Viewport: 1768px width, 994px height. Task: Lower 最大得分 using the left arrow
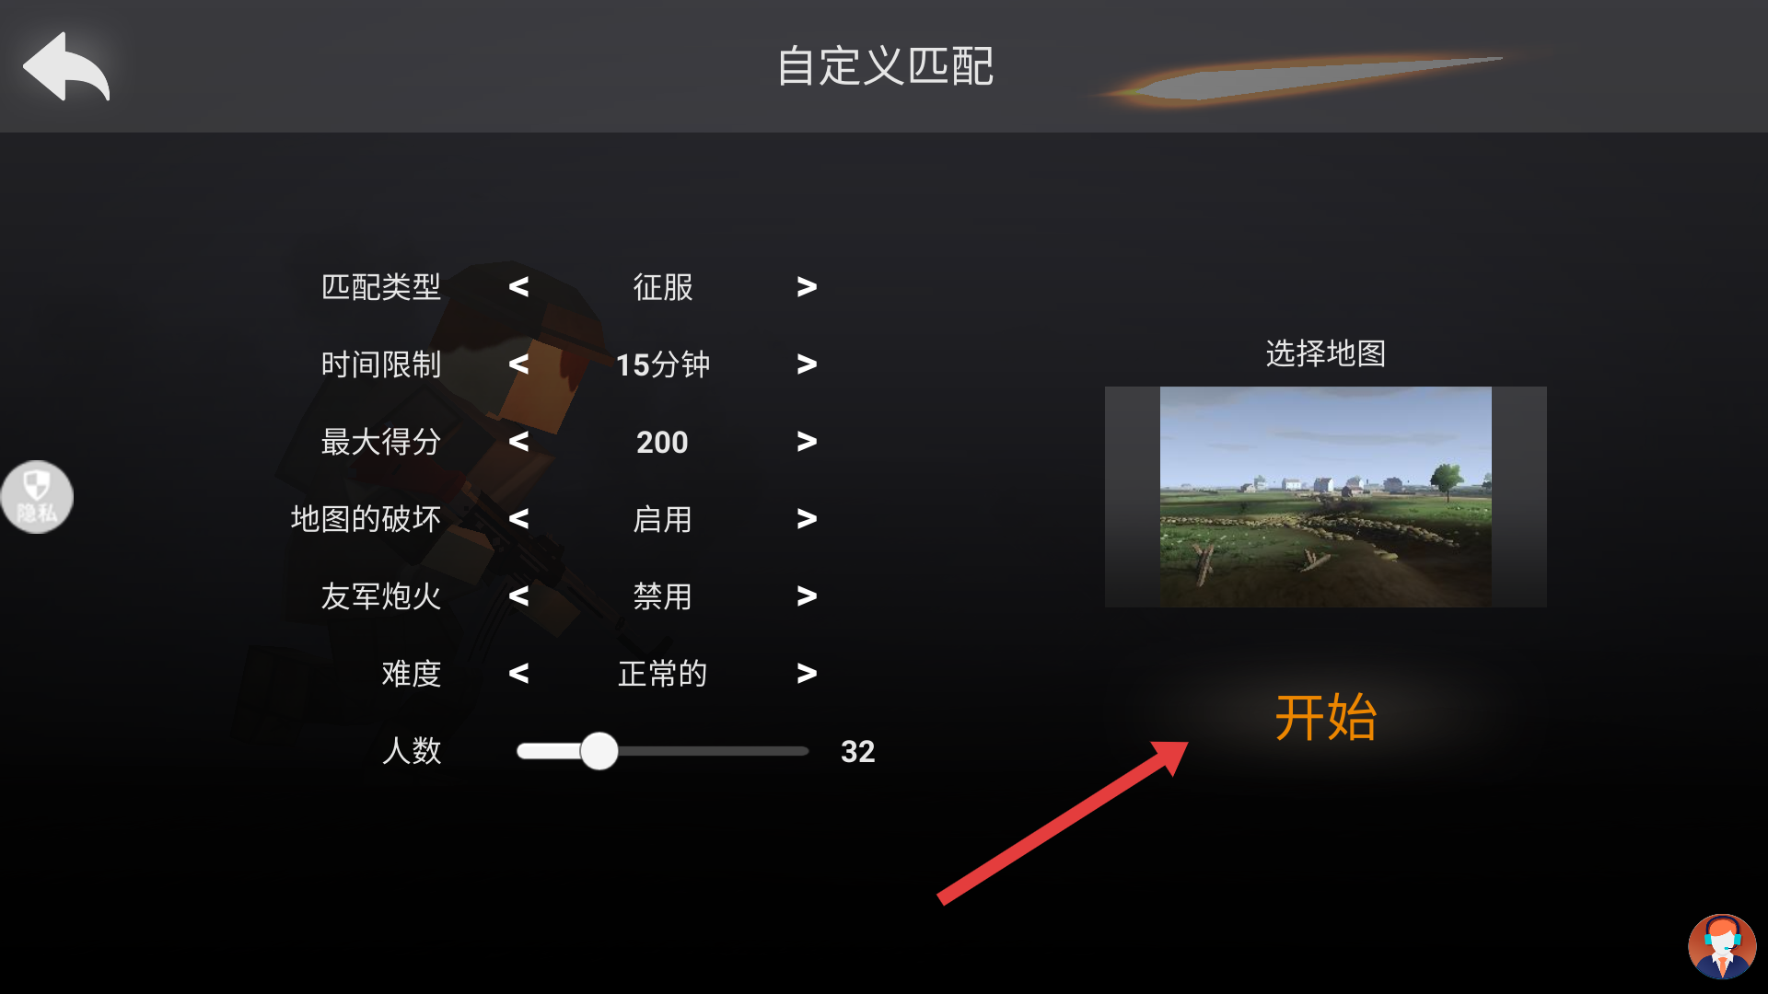click(x=518, y=442)
